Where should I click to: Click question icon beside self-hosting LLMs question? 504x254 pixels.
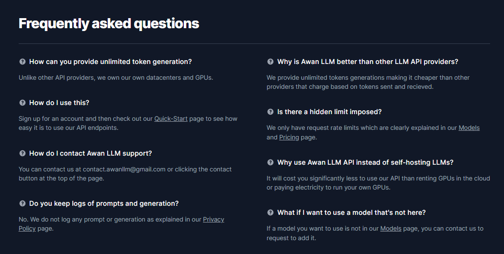[270, 162]
